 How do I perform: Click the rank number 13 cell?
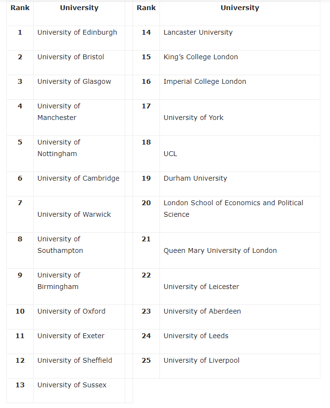point(20,385)
